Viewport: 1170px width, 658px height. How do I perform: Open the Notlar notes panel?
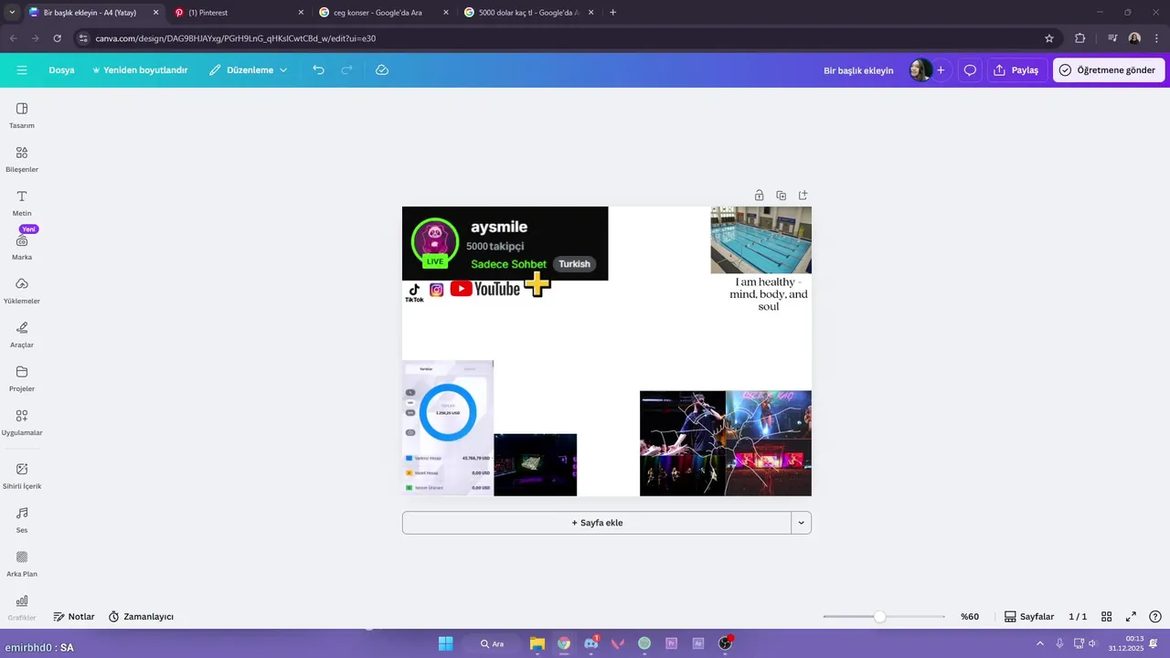74,617
